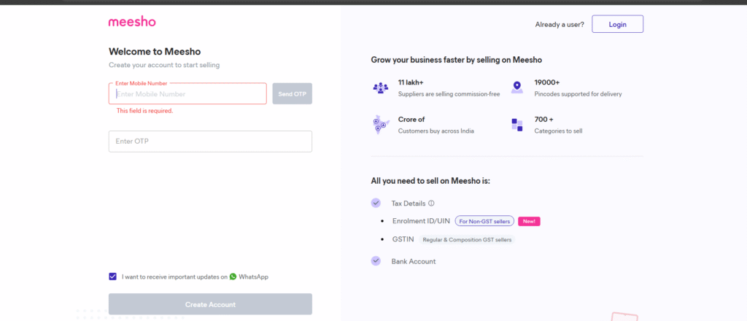This screenshot has height=321, width=747.
Task: Click the suppliers group icon
Action: [x=380, y=88]
